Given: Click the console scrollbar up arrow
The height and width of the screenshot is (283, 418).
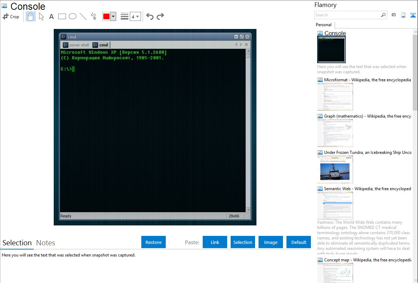Looking at the screenshot, I should click(x=248, y=51).
